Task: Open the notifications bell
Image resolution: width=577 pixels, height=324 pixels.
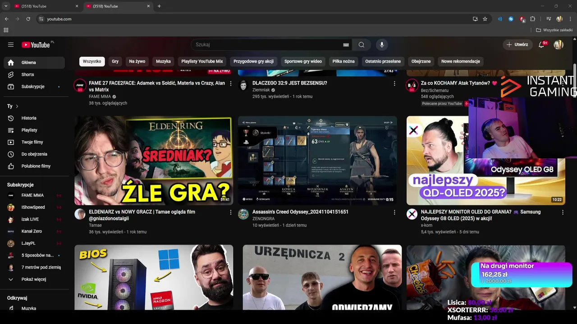Action: coord(542,45)
